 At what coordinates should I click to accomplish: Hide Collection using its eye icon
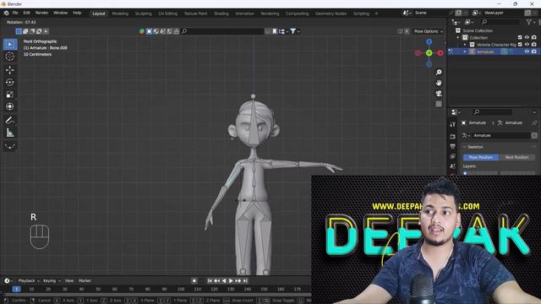(x=527, y=37)
